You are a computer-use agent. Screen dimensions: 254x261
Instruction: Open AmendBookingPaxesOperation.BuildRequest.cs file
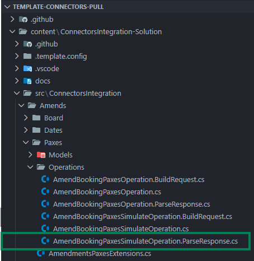129,180
